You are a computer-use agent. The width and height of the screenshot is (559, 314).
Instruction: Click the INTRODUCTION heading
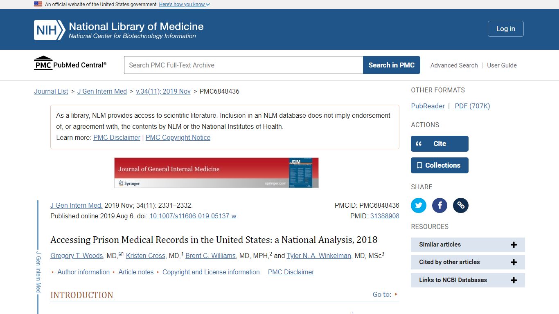tap(81, 295)
